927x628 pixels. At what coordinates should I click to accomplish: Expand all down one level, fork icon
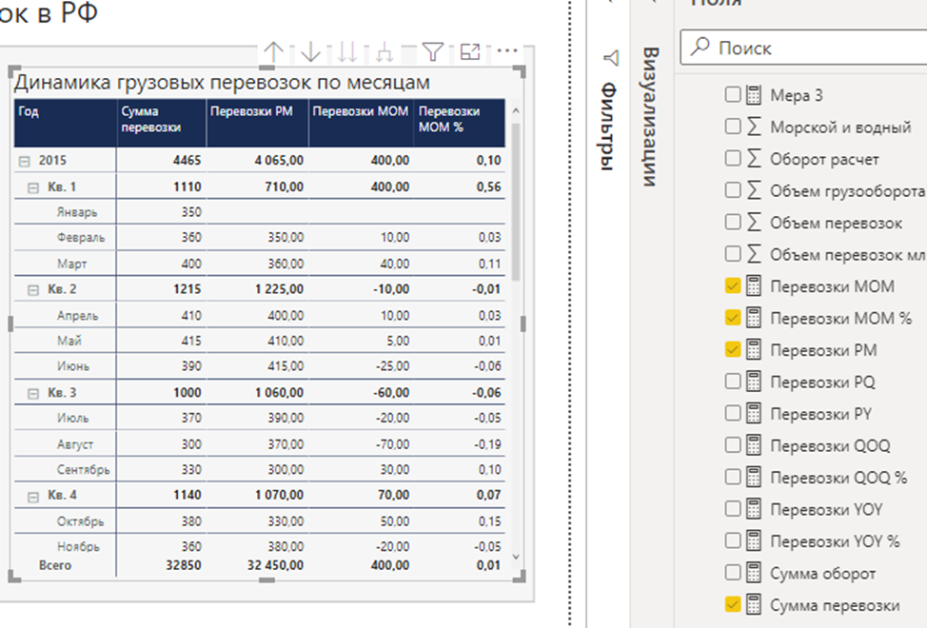click(385, 52)
